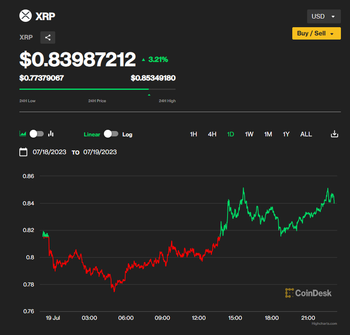Click the XRP coin logo icon
This screenshot has height=335, width=350.
click(26, 16)
